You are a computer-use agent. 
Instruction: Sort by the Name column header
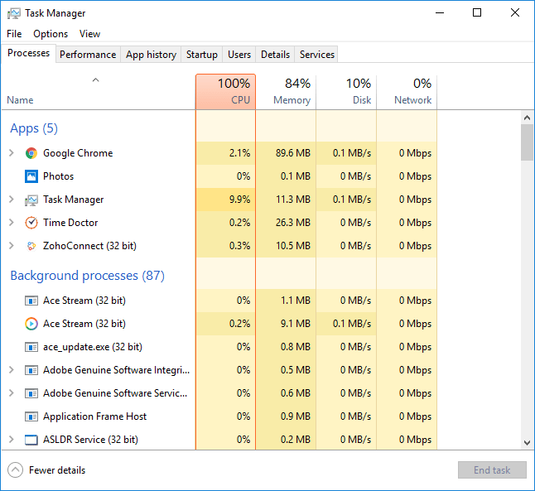point(99,92)
